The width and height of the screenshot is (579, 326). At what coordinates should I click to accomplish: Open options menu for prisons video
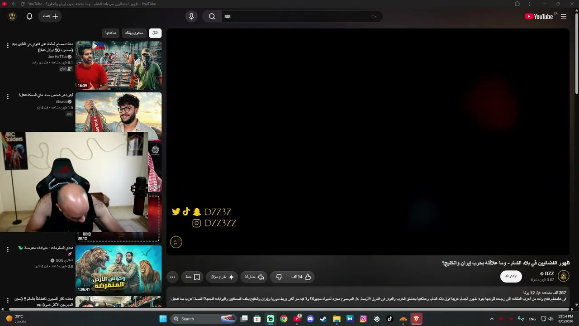[x=8, y=300]
